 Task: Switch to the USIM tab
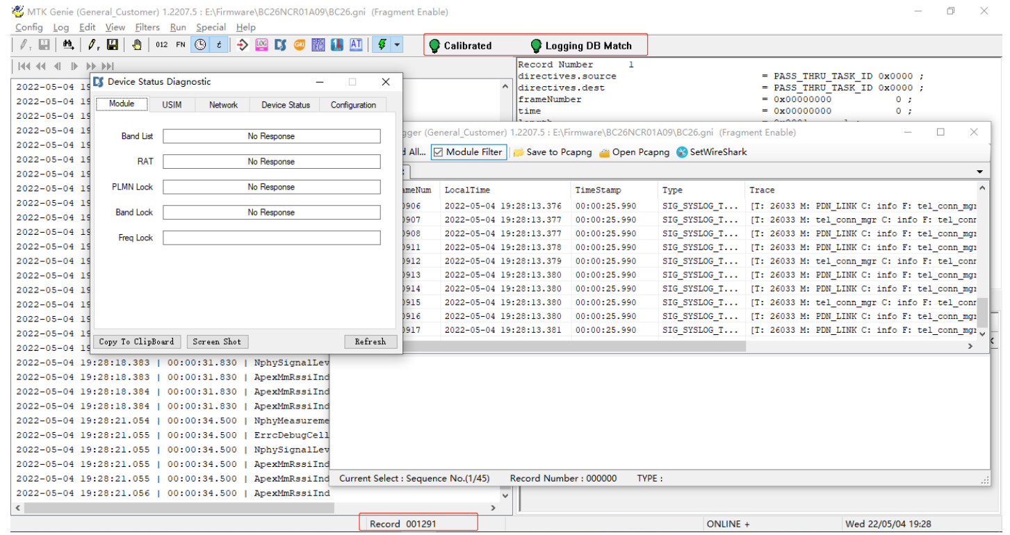pyautogui.click(x=172, y=105)
